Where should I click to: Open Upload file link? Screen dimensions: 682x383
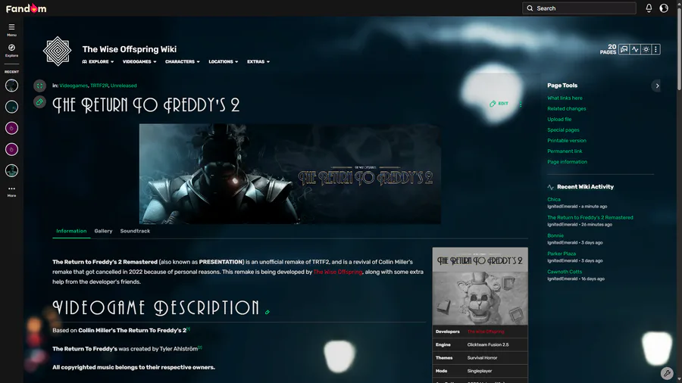coord(559,120)
